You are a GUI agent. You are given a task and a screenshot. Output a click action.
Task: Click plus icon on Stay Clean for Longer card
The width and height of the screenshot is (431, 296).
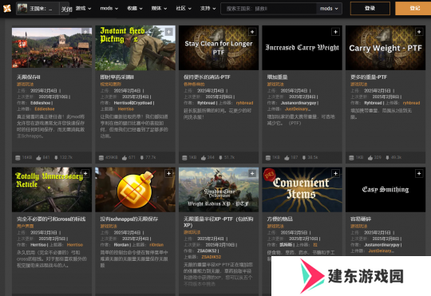pyautogui.click(x=252, y=32)
